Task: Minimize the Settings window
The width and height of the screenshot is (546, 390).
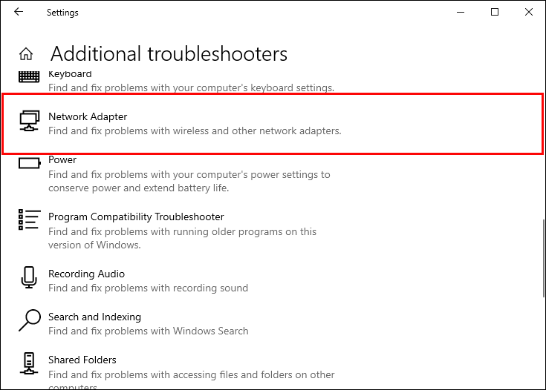Action: tap(461, 12)
